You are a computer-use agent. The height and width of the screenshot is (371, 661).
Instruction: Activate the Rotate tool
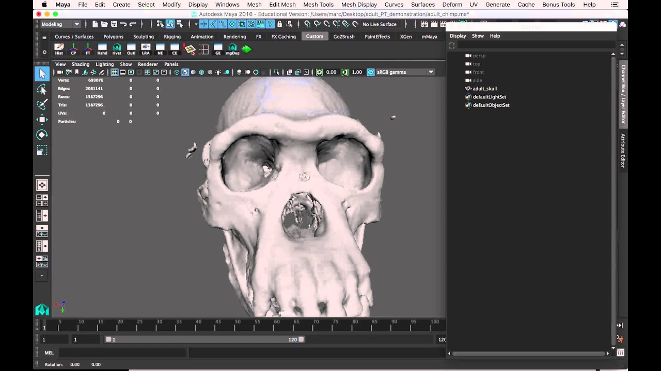coord(42,135)
